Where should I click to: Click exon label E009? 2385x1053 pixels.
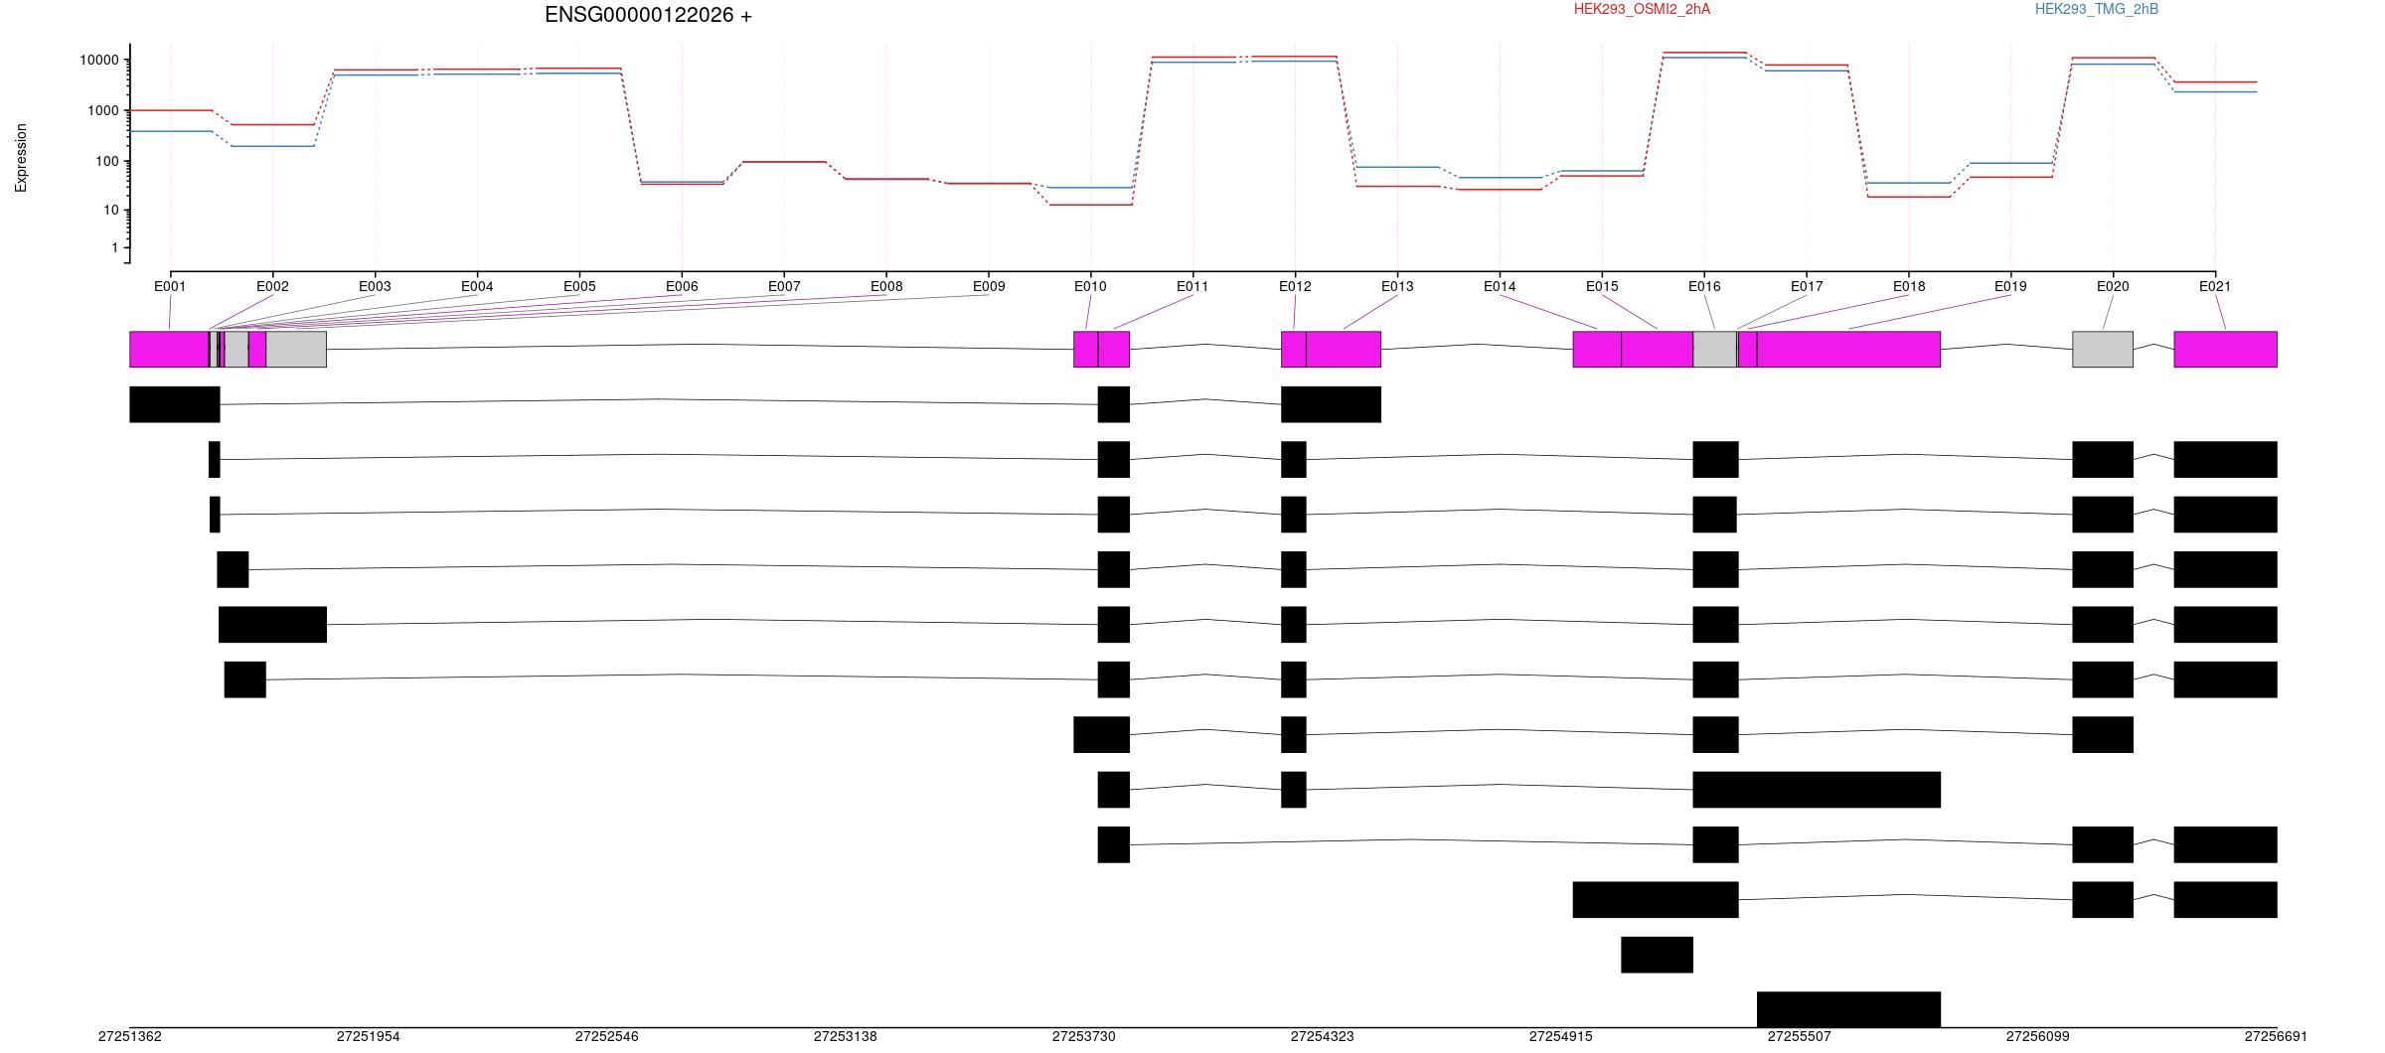[989, 286]
